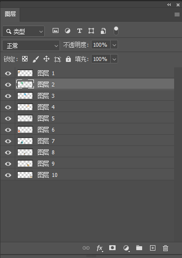The image size is (182, 258).
Task: Open the 类型 filter type dropdown
Action: click(24, 31)
